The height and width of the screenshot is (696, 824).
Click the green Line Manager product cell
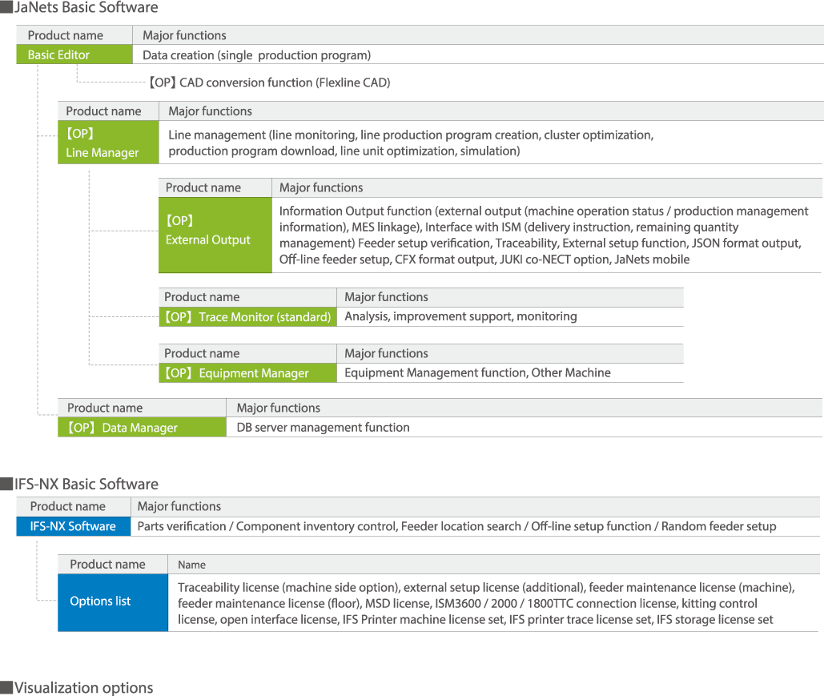(108, 143)
